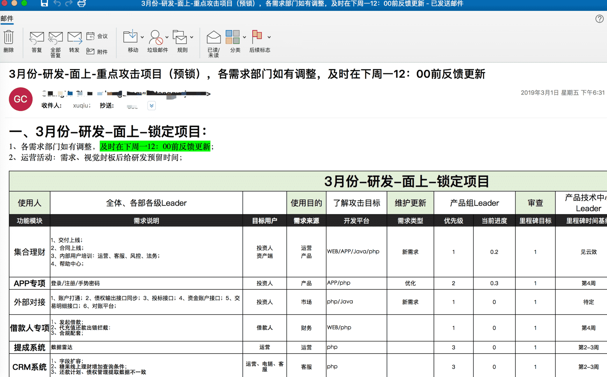
Task: Expand the Follow Up flag dropdown arrow
Action: (269, 37)
